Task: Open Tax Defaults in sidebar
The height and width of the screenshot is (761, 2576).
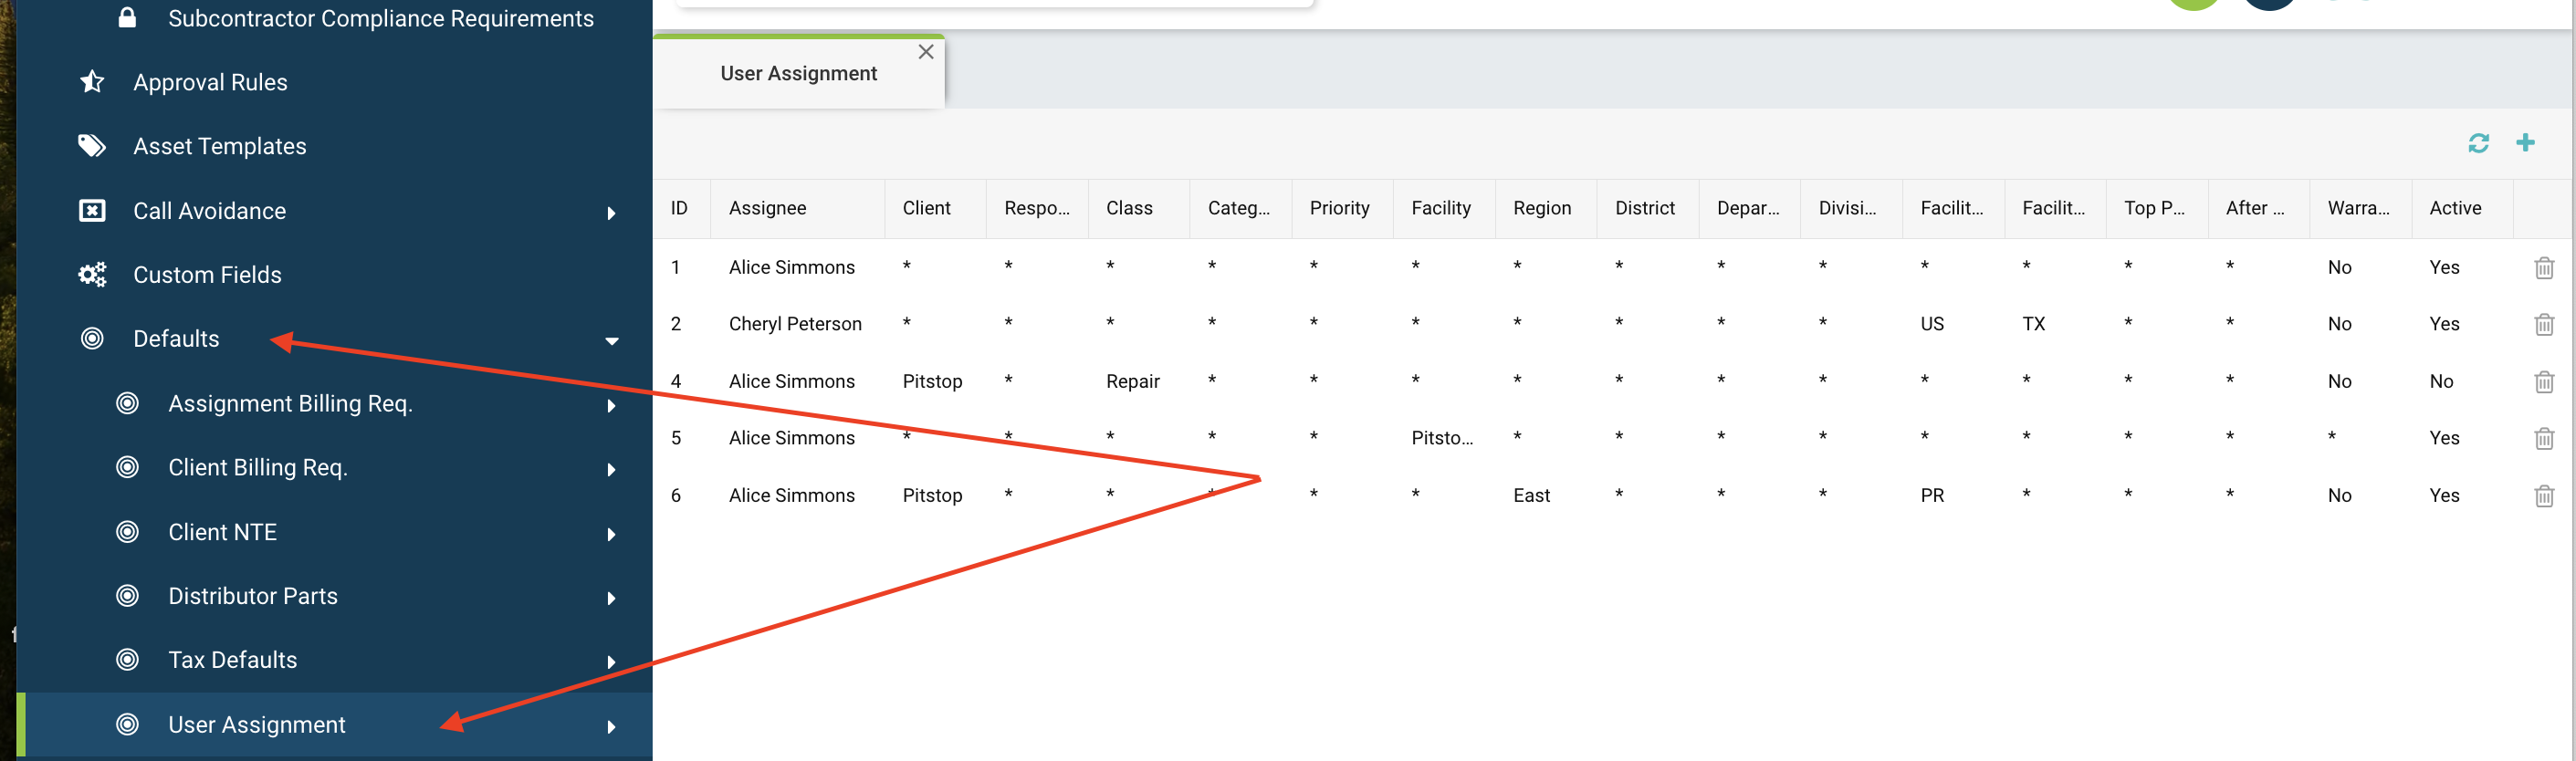Action: coord(232,660)
